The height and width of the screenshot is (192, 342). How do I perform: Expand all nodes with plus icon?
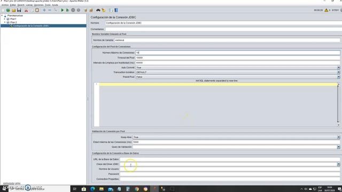pyautogui.click(x=44, y=10)
